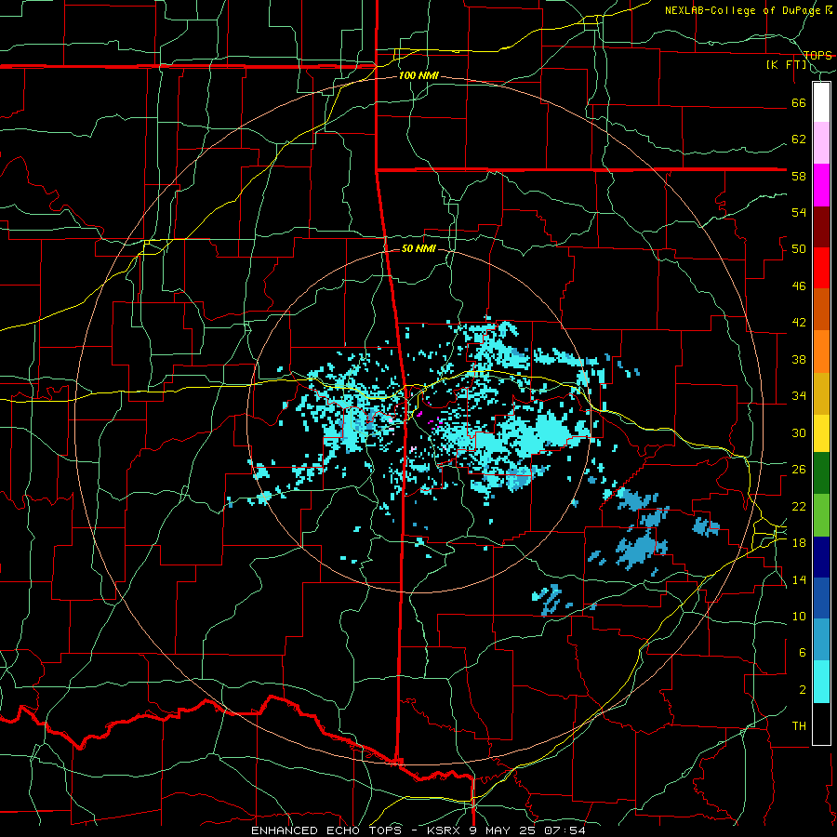Image resolution: width=837 pixels, height=837 pixels.
Task: Click the 9 MAY 25 date text
Action: (504, 830)
